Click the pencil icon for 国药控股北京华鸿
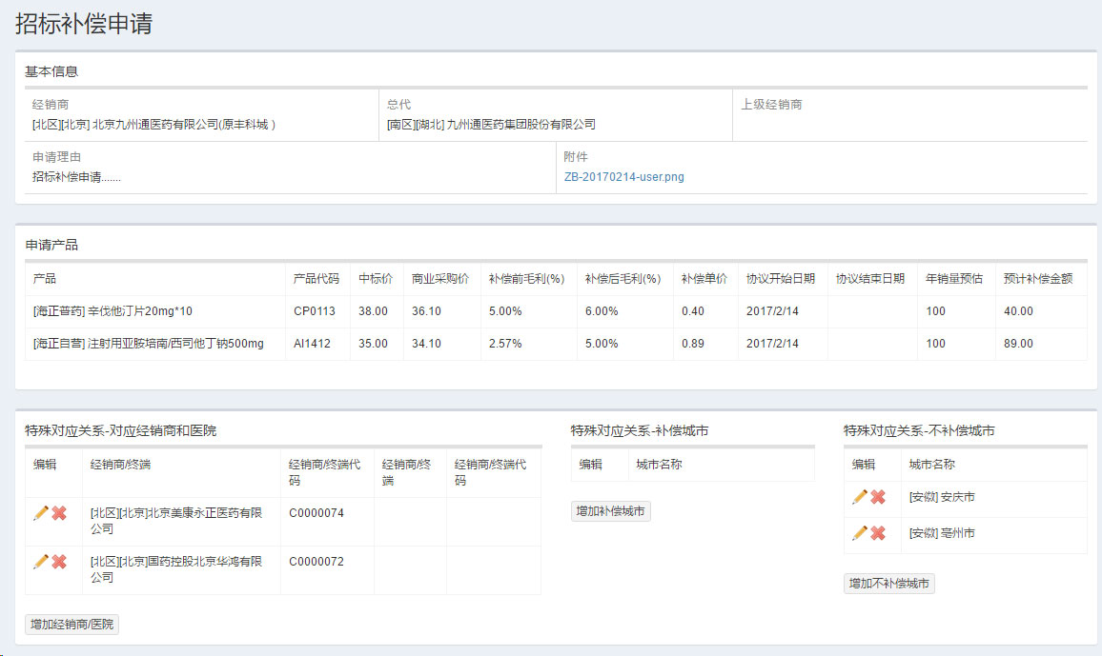This screenshot has height=656, width=1102. pyautogui.click(x=40, y=562)
